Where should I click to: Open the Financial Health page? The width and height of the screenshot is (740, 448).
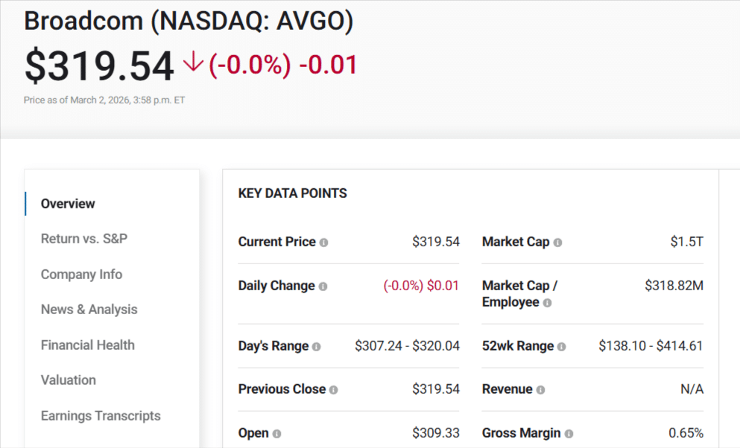point(87,345)
